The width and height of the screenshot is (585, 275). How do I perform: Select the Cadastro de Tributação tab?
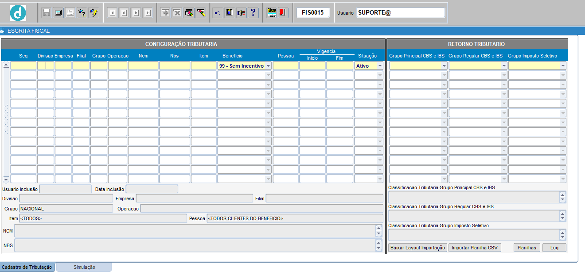27,267
